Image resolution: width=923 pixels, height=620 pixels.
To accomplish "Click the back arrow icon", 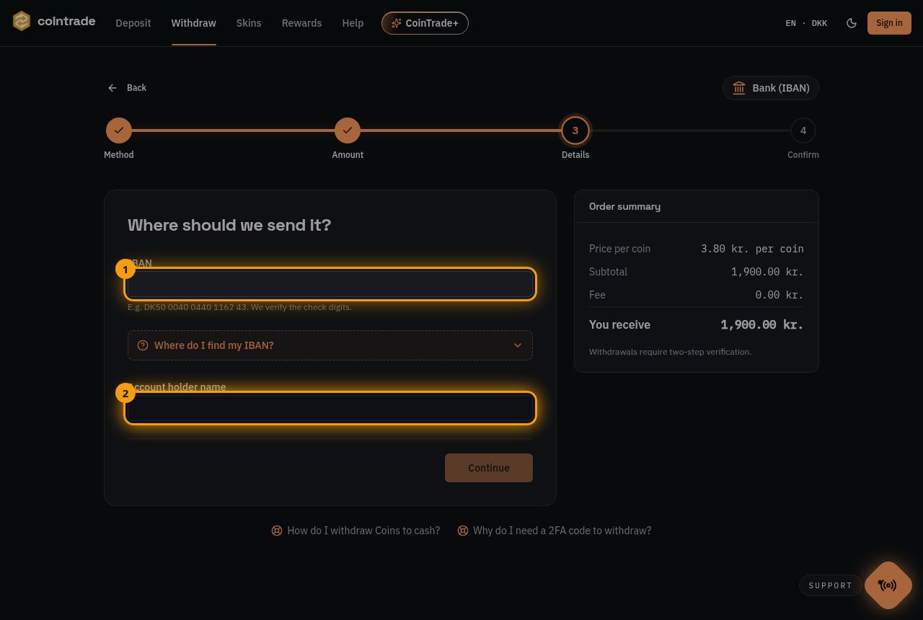I will click(x=112, y=88).
